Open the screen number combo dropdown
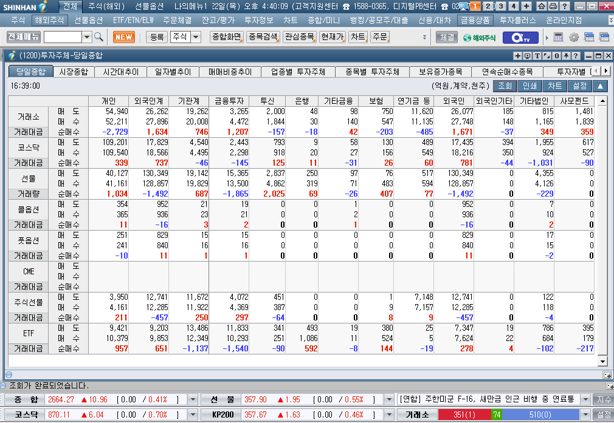This screenshot has width=614, height=423. tap(87, 37)
